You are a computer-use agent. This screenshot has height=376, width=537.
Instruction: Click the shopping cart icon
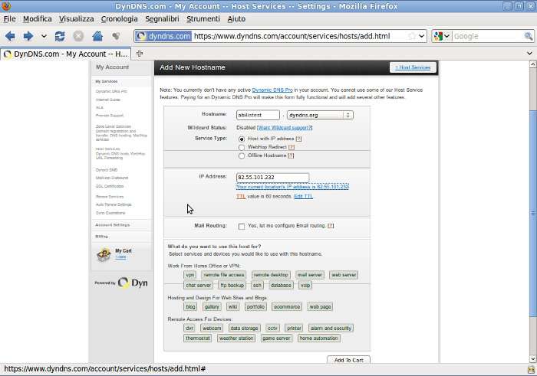104,255
